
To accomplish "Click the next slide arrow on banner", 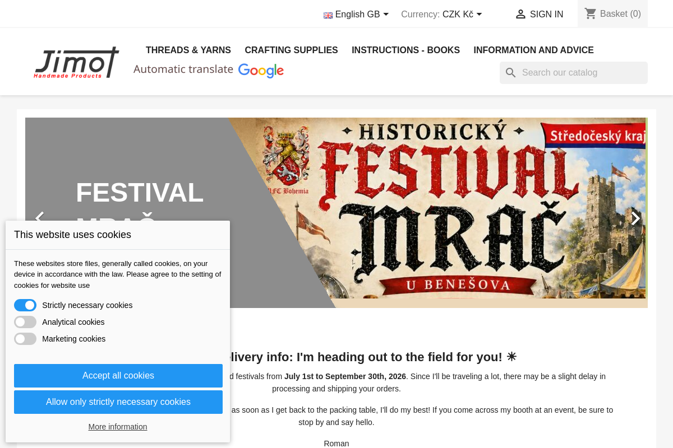I will 635,218.
